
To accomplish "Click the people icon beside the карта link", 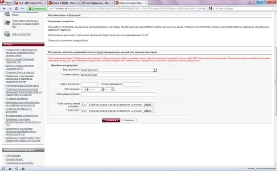I will click(x=7, y=14).
